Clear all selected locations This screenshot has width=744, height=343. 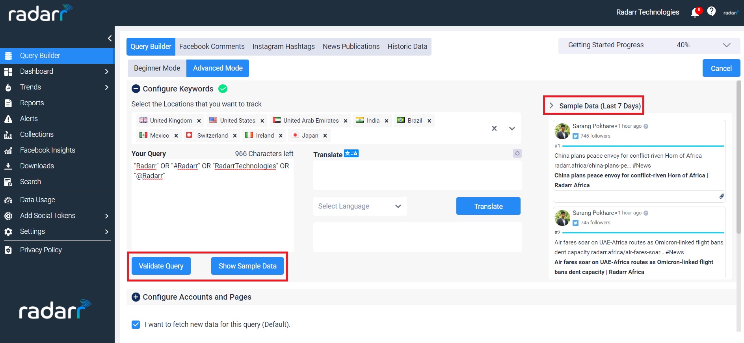click(x=494, y=129)
